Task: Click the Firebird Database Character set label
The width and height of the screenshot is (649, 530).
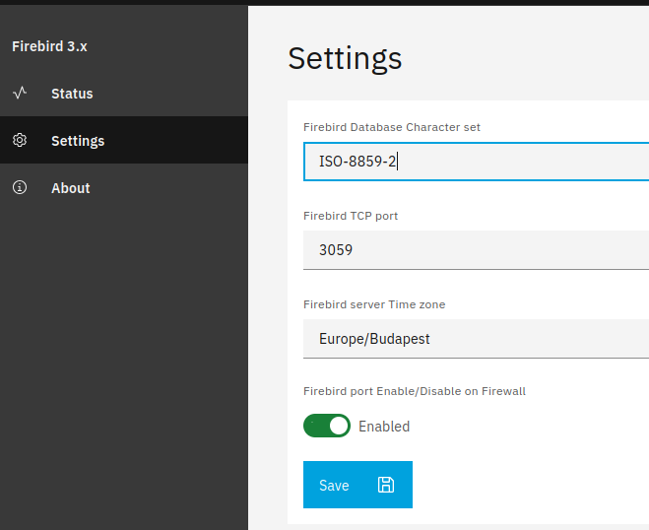Action: [x=392, y=127]
